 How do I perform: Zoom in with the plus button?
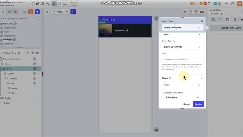(x=67, y=12)
